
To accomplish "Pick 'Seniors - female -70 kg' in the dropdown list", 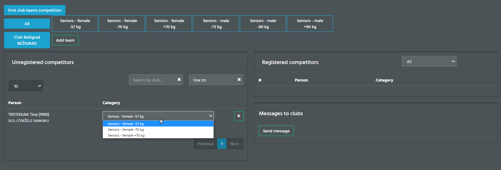I will tap(158, 130).
